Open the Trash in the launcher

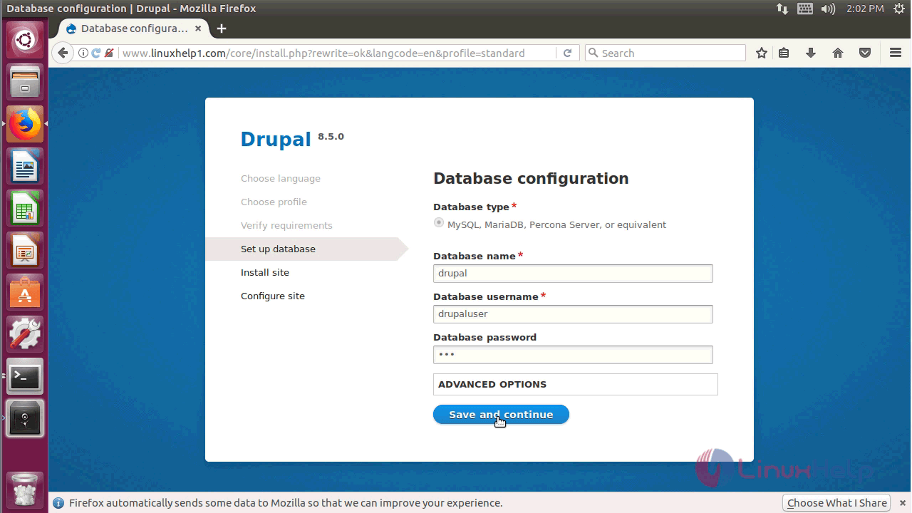[x=25, y=489]
